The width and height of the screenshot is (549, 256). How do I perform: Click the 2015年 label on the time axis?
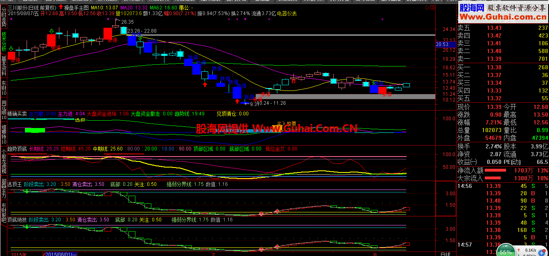[x=18, y=254]
